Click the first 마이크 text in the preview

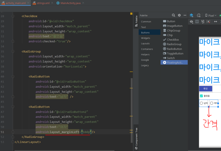pyautogui.click(x=210, y=42)
